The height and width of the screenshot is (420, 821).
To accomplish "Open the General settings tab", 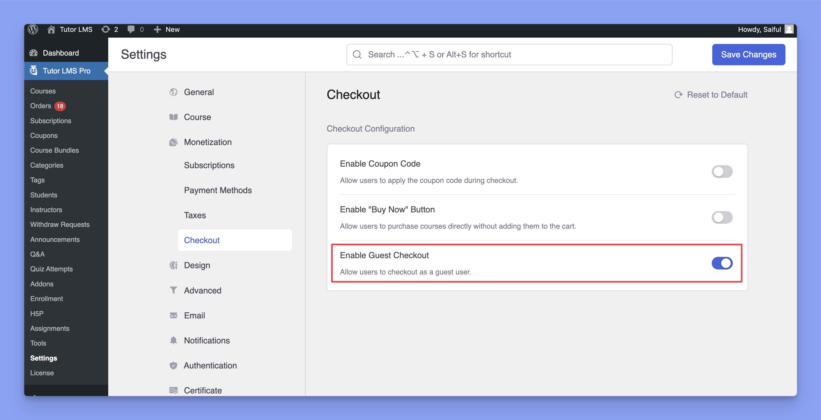I will point(199,92).
